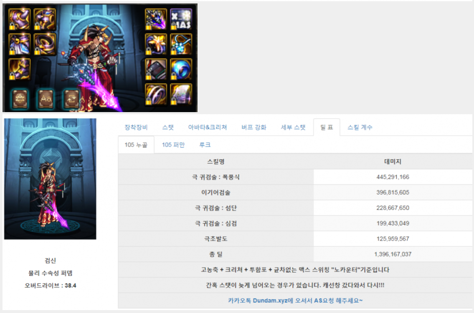Open the 장착장비 tab
The image size is (474, 313).
pyautogui.click(x=136, y=127)
